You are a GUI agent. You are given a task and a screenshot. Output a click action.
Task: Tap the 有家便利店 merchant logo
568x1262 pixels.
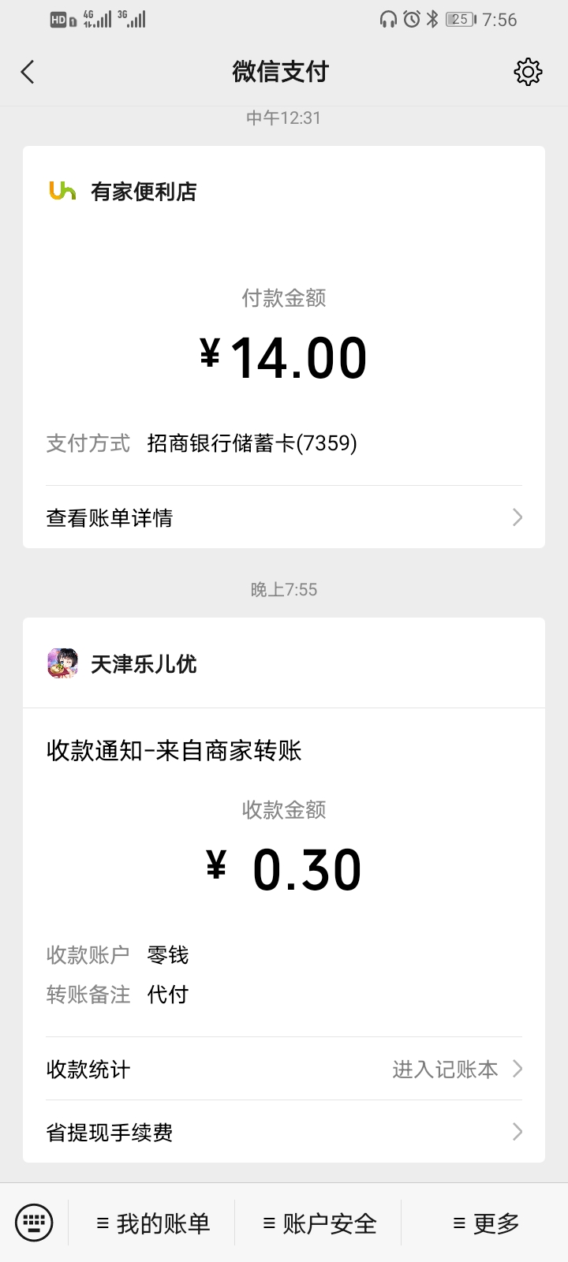[62, 191]
